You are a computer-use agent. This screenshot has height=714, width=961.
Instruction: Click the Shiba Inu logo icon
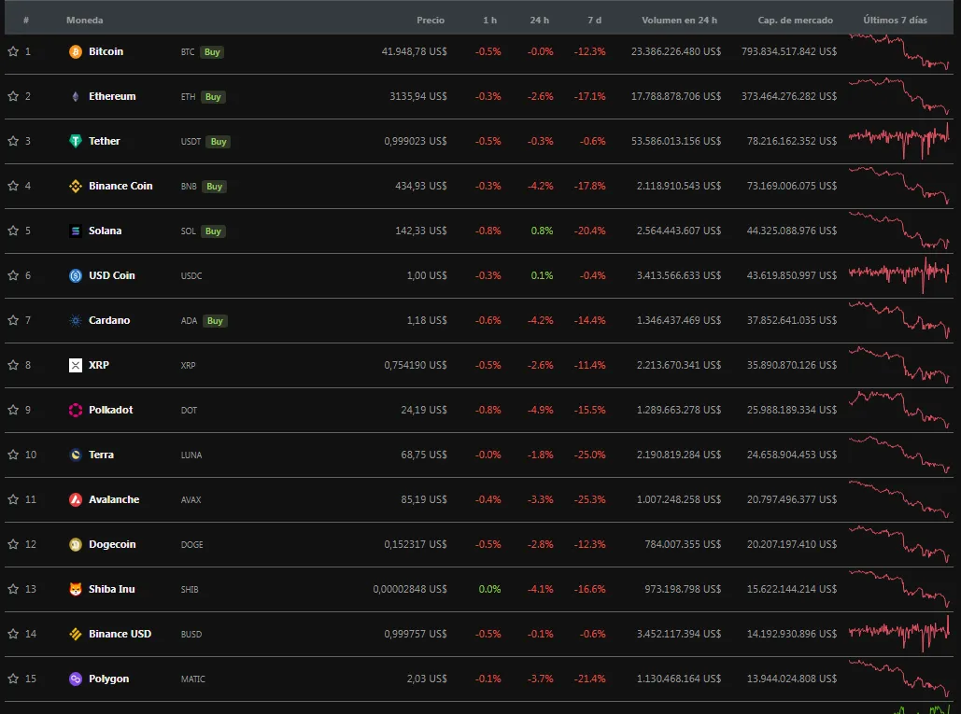[x=76, y=589]
